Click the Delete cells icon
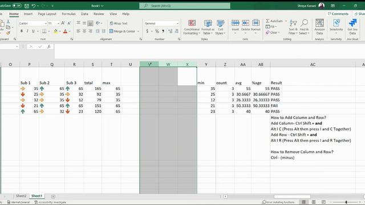The height and width of the screenshot is (205, 365). click(245, 23)
